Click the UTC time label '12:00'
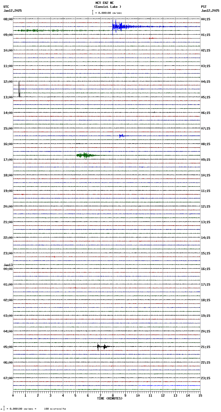 coord(8,82)
